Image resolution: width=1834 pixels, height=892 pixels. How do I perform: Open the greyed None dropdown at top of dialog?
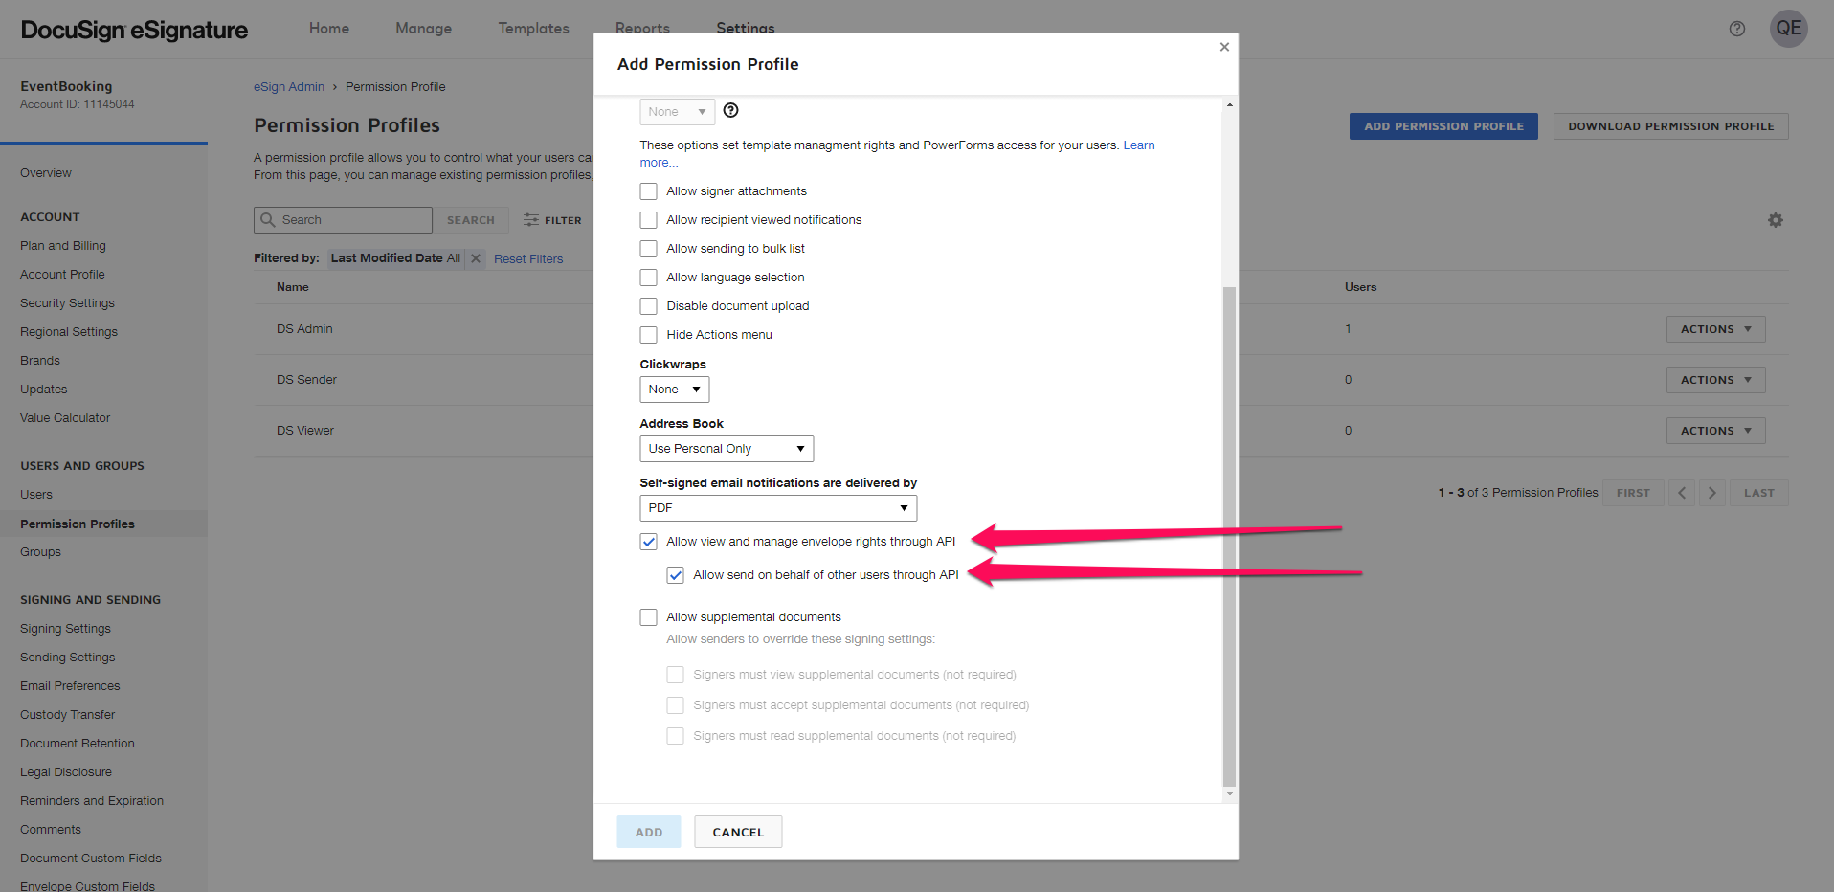[677, 112]
